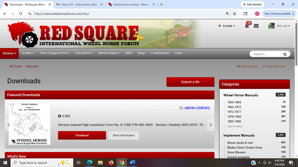Expand the Classifieds dropdown
This screenshot has width=298, height=167.
pyautogui.click(x=84, y=53)
